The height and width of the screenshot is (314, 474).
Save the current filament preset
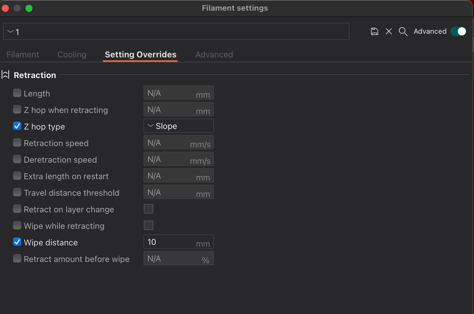point(374,31)
